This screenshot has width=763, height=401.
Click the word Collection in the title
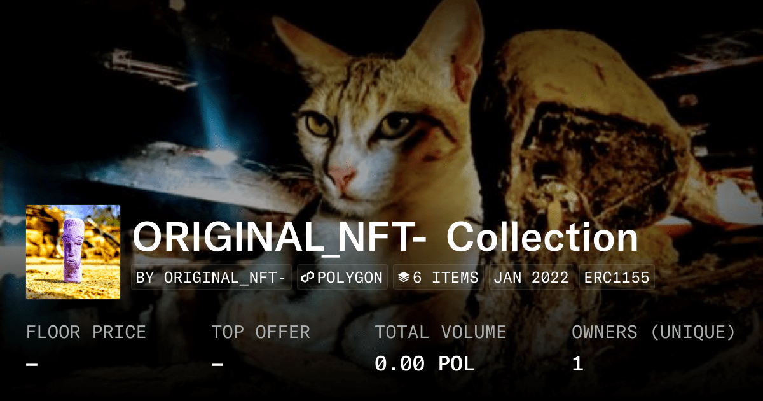(542, 238)
